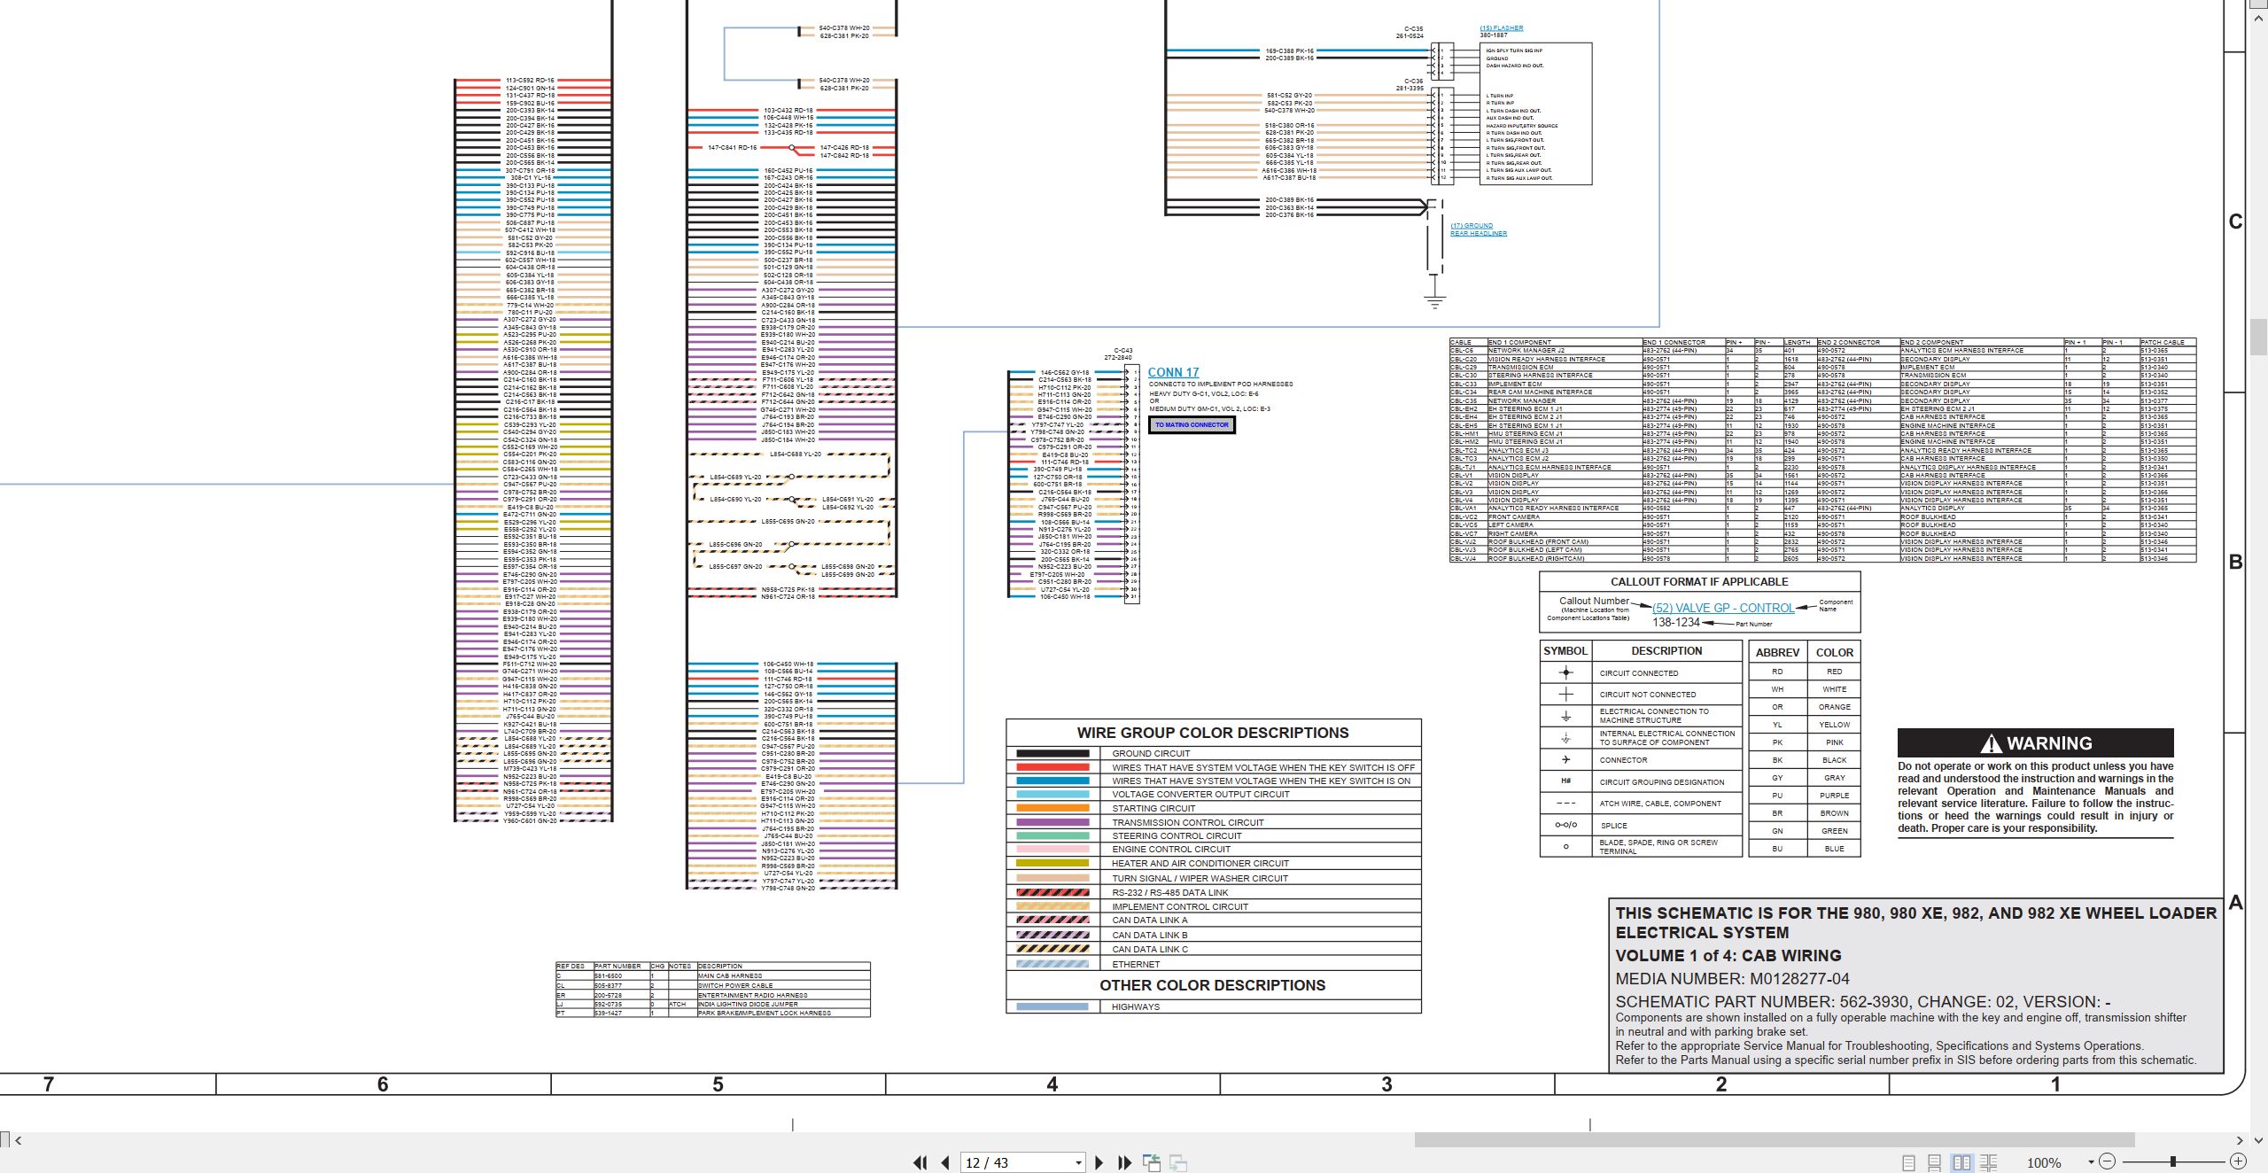
Task: Go to first page button
Action: pyautogui.click(x=920, y=1162)
